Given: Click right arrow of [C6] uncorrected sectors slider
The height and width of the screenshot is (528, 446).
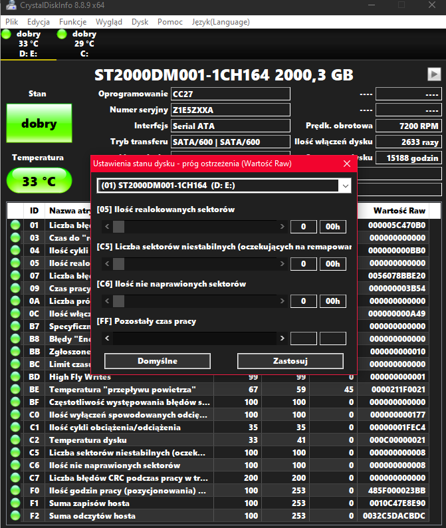Looking at the screenshot, I should [282, 301].
